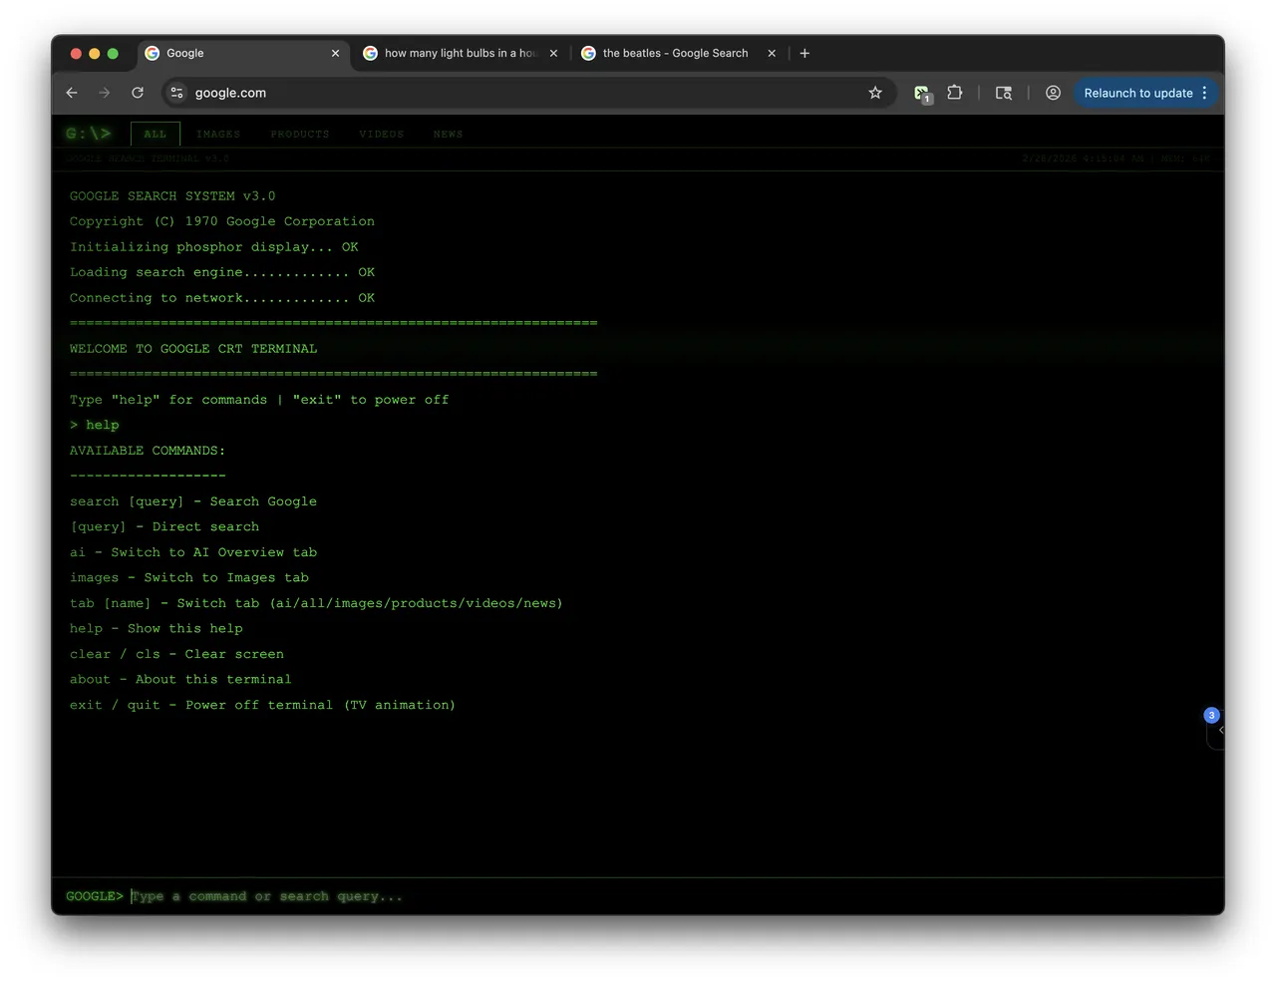
Task: Reload the google.com page
Action: pyautogui.click(x=138, y=93)
